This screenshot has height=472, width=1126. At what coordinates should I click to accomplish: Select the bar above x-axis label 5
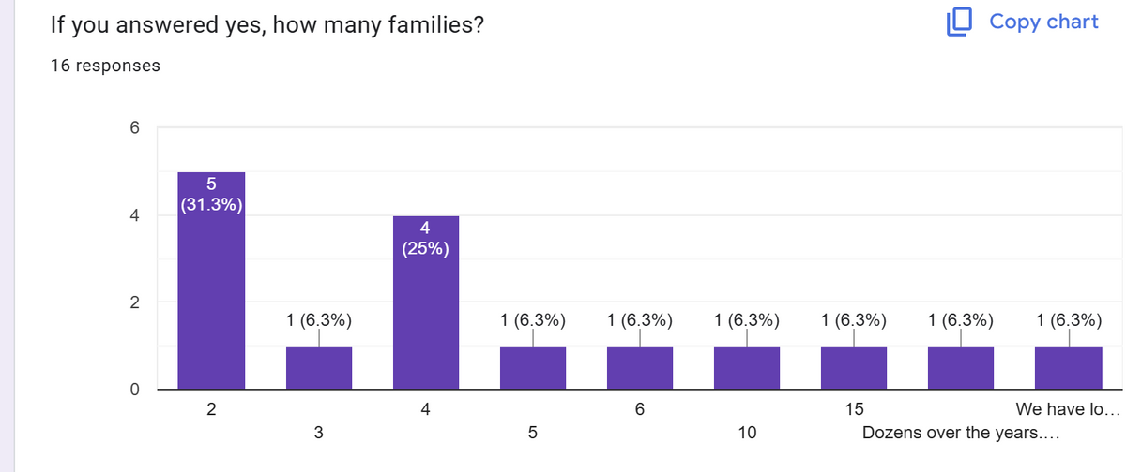pos(532,367)
